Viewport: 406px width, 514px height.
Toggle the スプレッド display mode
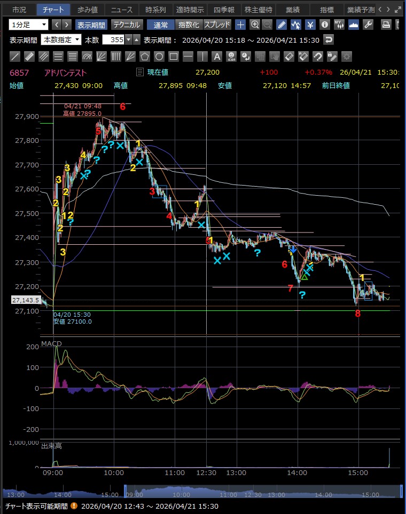point(217,25)
